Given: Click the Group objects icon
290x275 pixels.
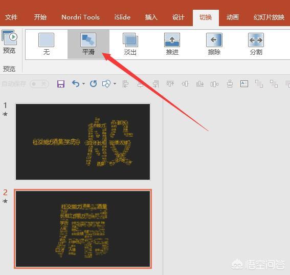Looking at the screenshot, I should click(x=259, y=83).
